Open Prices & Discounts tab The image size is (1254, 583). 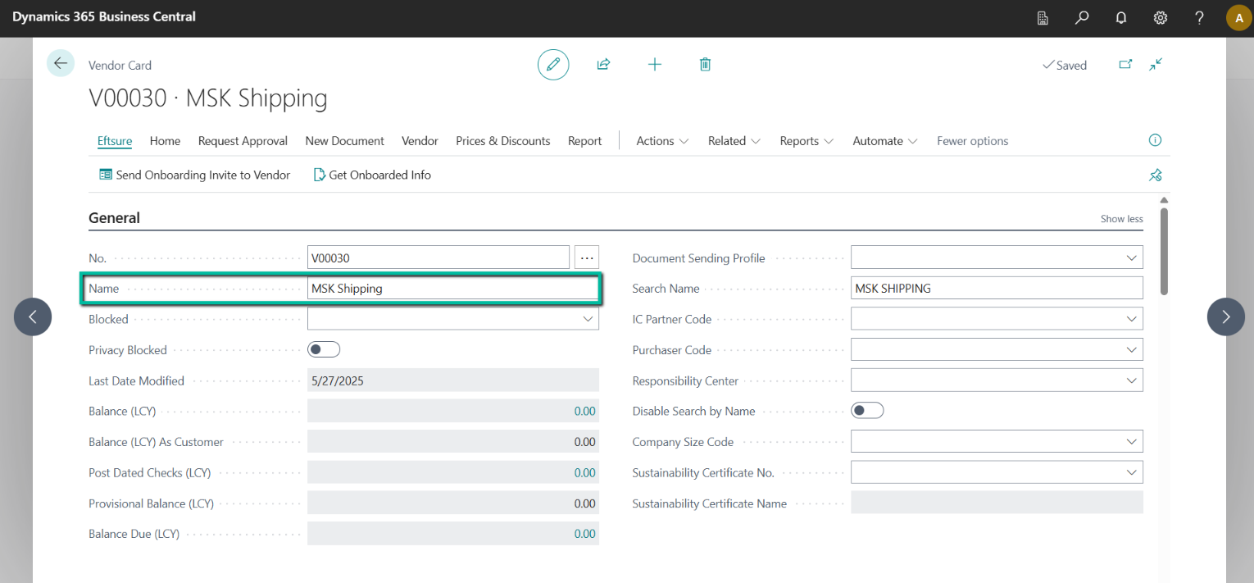(x=503, y=141)
